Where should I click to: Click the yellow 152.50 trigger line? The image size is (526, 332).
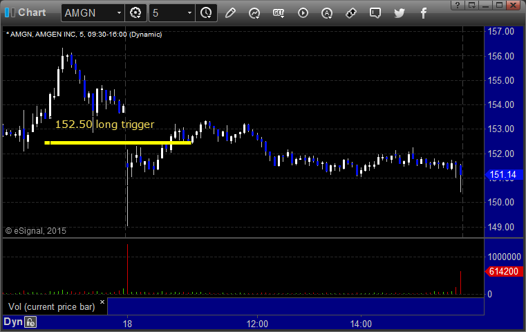click(118, 142)
